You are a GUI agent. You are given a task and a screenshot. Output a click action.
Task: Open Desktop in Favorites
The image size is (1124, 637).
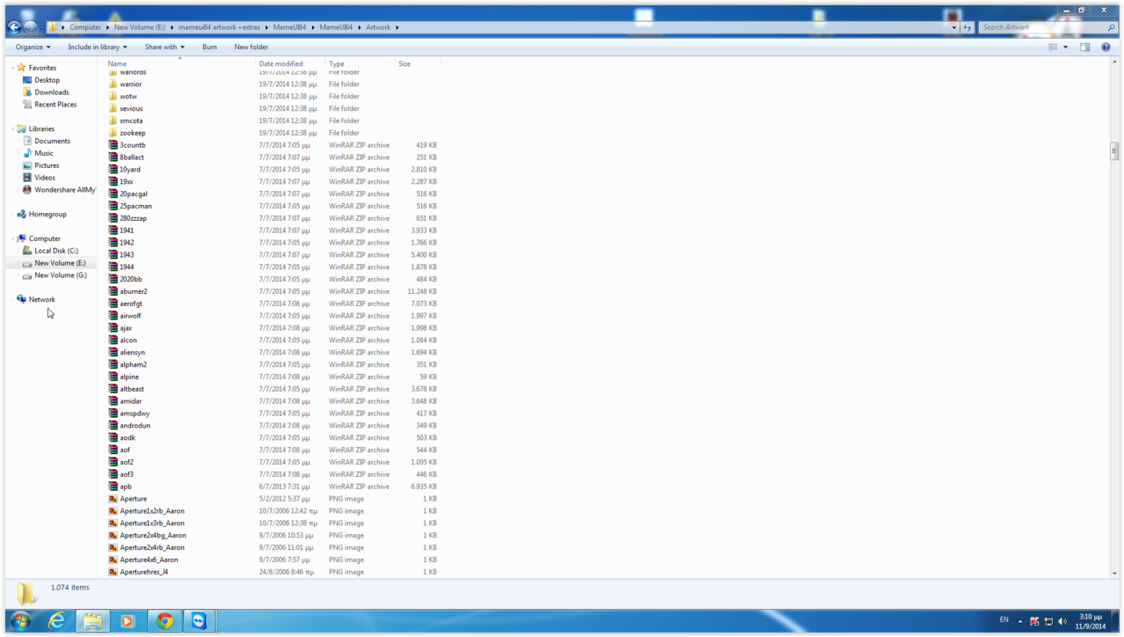click(47, 80)
